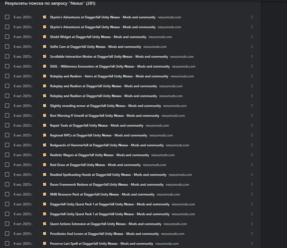
Task: Click the favicon beside Readied Spellcasting Hands
Action: click(x=45, y=174)
